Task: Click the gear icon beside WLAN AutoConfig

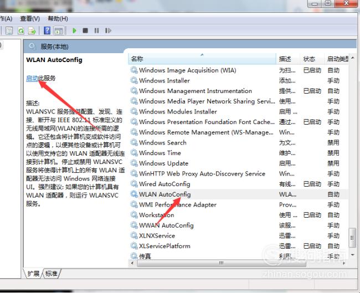Action: pos(134,194)
